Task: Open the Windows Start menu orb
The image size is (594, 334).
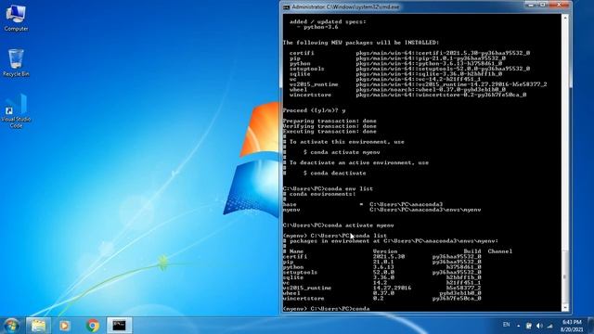Action: [11, 326]
